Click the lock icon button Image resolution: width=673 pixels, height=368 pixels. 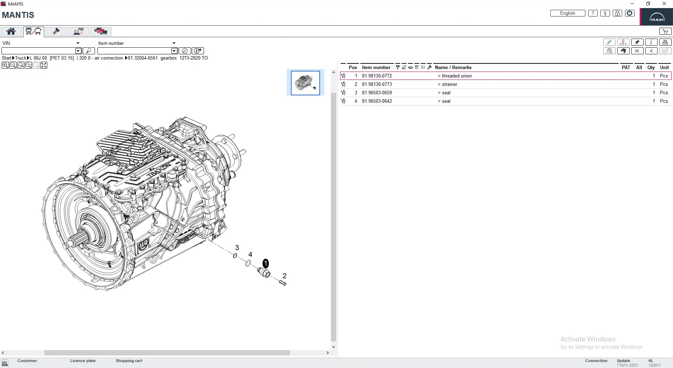click(617, 13)
